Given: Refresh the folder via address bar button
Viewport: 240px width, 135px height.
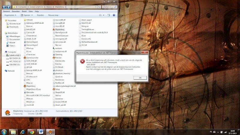Looking at the screenshot, I should [99, 7].
